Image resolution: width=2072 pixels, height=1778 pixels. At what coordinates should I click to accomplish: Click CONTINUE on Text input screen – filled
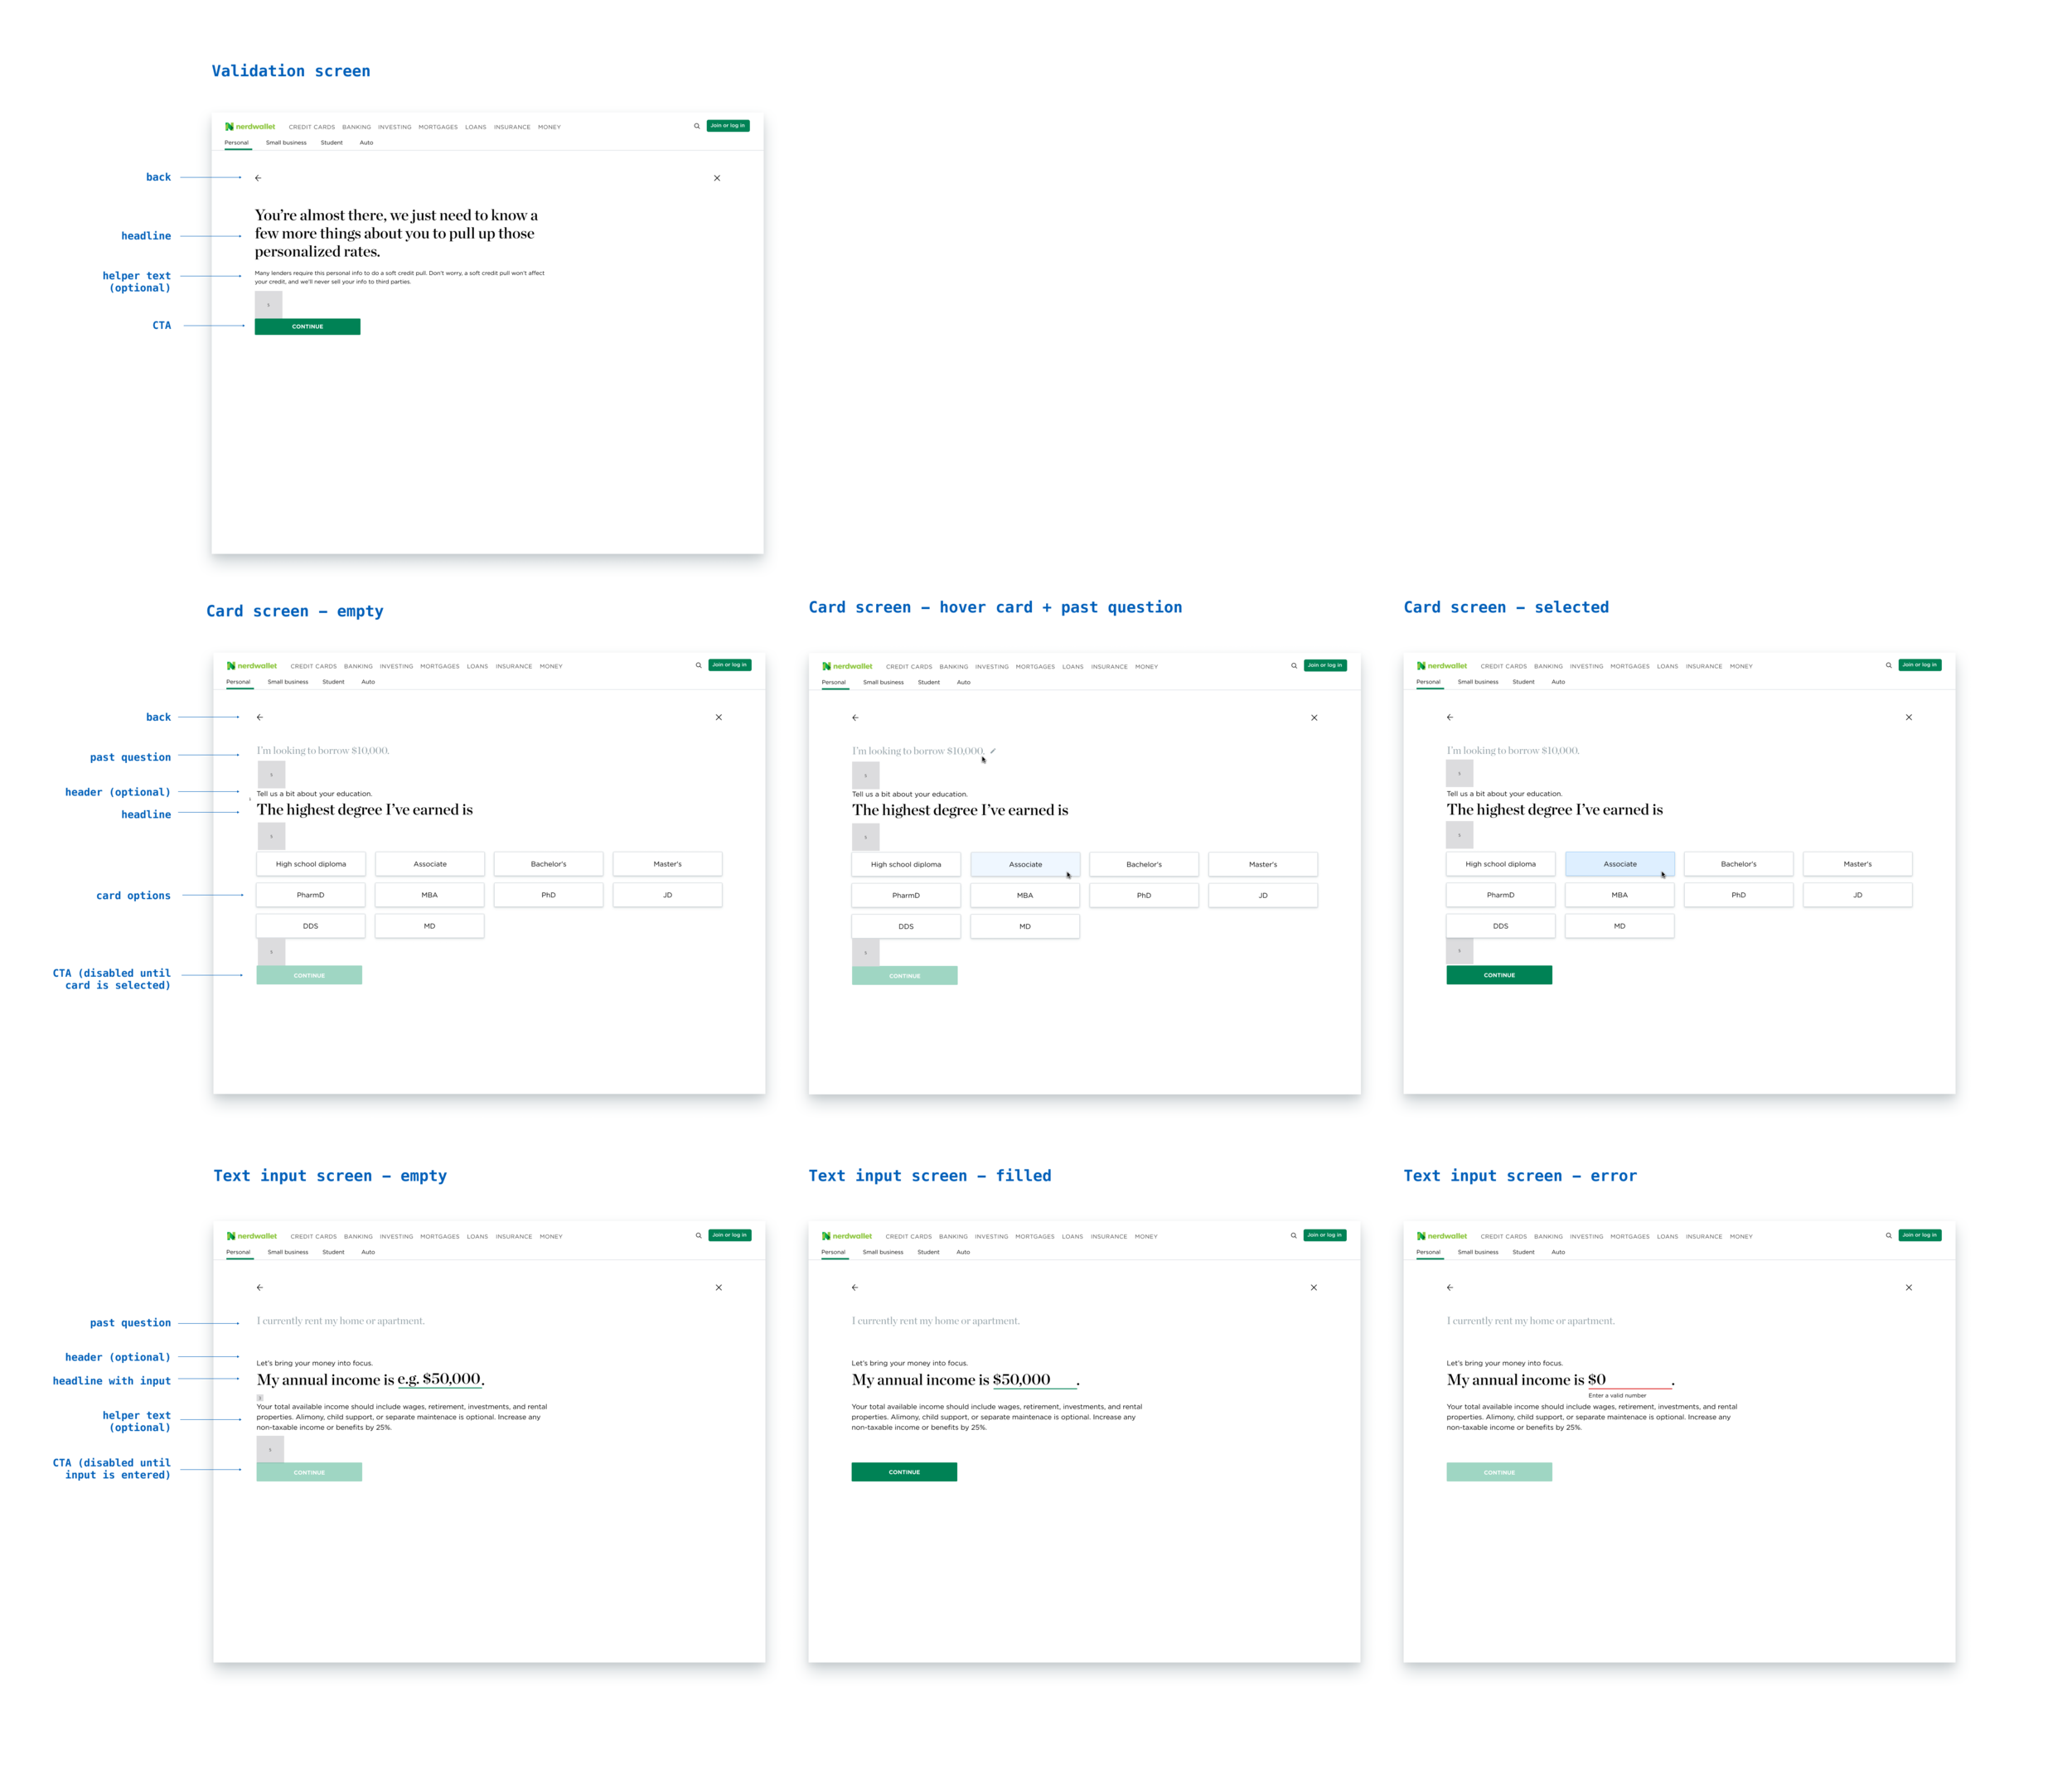(x=904, y=1472)
